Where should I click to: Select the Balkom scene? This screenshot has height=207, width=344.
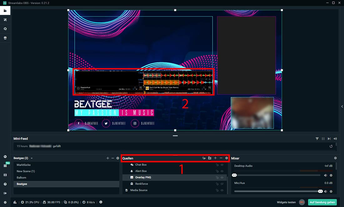point(66,177)
